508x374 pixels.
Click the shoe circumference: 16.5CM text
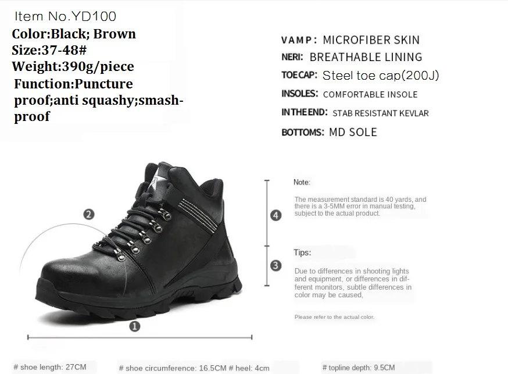point(173,368)
